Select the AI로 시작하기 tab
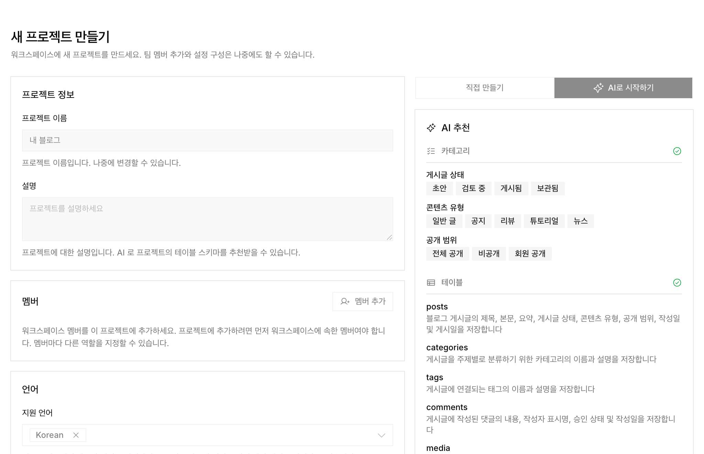This screenshot has height=454, width=704. point(623,88)
